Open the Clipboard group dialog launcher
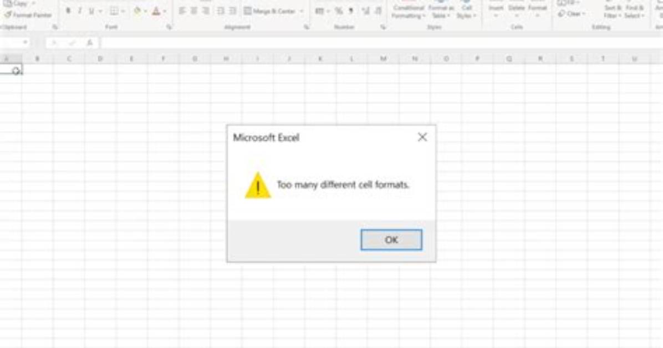This screenshot has width=663, height=348. tap(55, 27)
